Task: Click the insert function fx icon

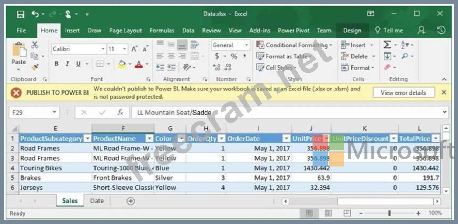Action: pos(120,113)
